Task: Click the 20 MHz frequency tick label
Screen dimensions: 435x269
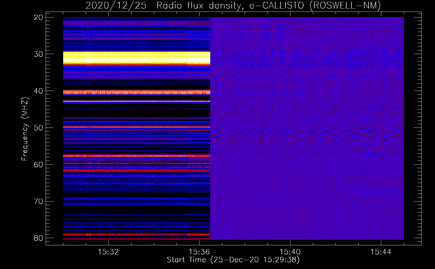Action: point(38,17)
